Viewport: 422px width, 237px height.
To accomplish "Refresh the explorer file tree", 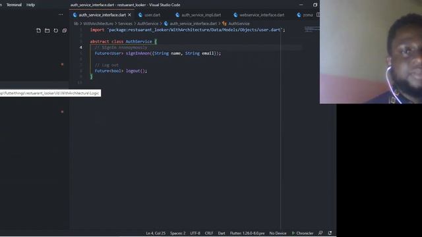I will tap(55, 31).
